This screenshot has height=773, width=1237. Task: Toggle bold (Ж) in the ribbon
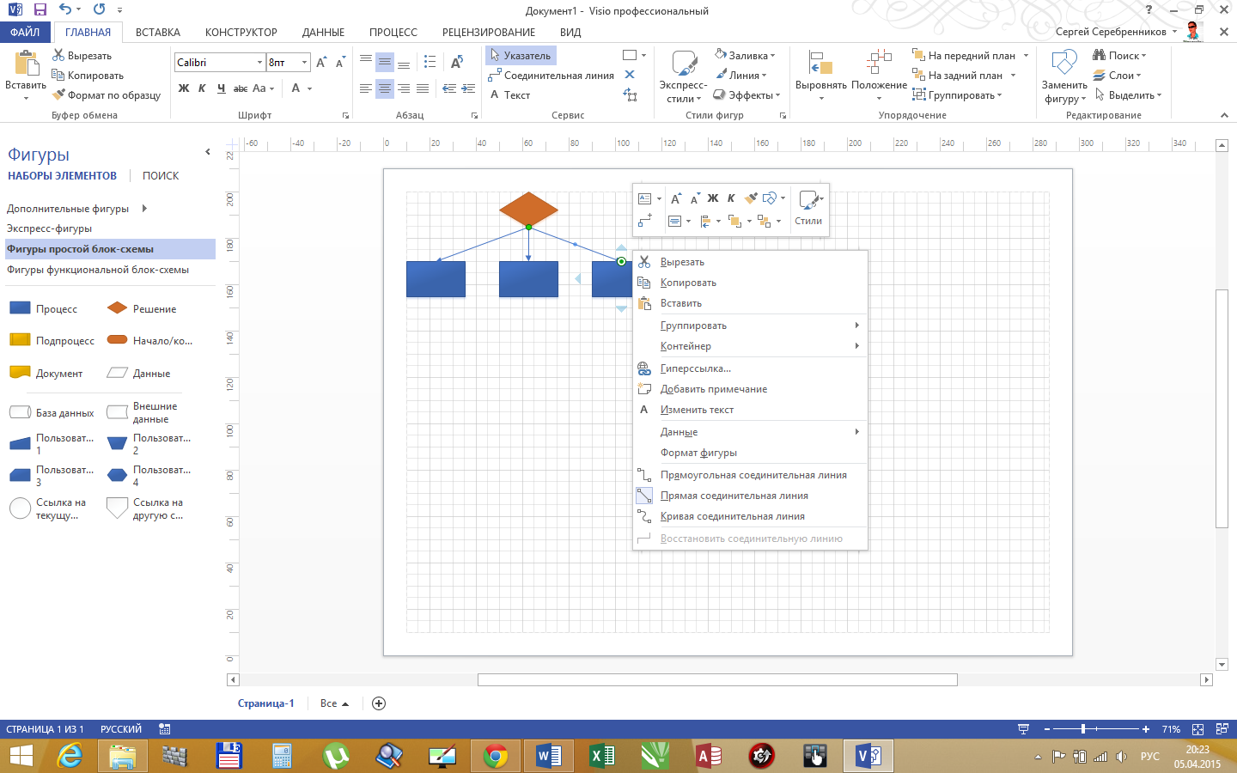(x=184, y=88)
